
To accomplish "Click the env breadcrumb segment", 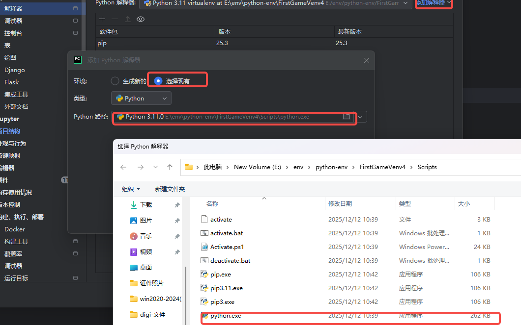I will (x=298, y=167).
